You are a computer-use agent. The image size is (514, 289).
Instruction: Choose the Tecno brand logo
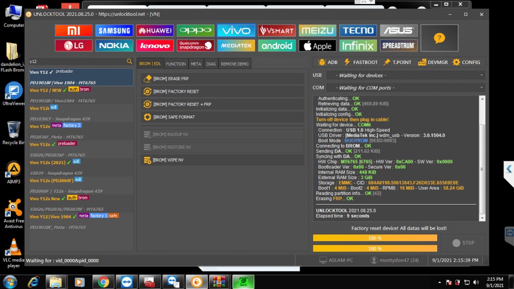click(358, 31)
